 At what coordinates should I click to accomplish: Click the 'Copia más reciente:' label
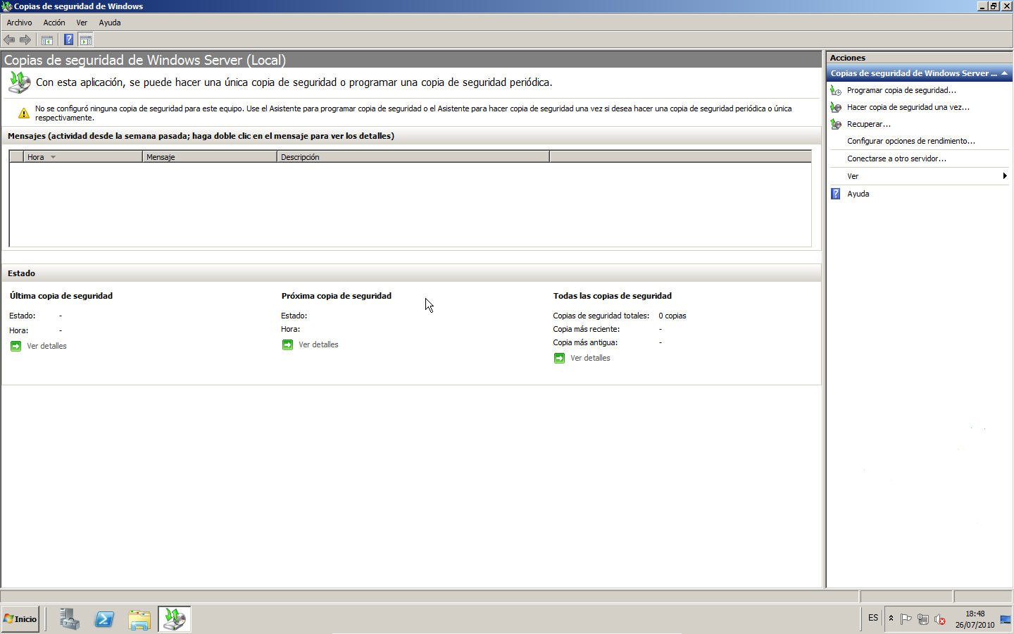click(x=587, y=329)
